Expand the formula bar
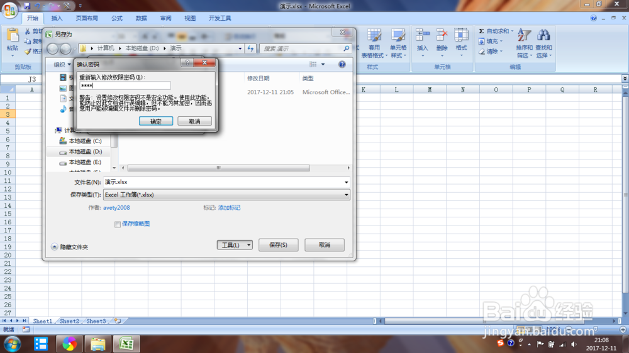 (625, 79)
